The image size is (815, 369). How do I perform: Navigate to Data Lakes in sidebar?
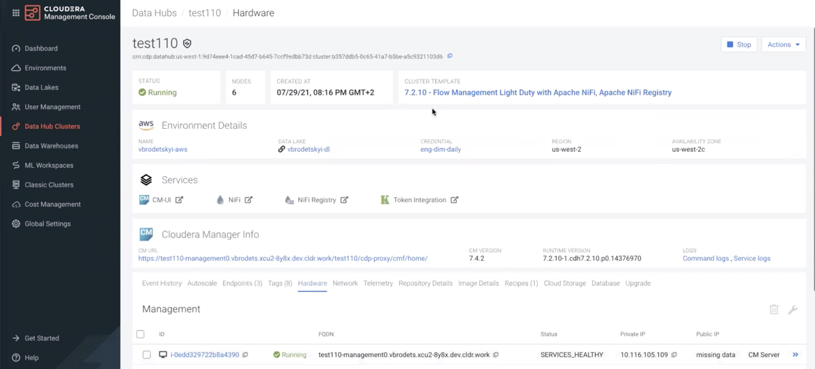click(41, 88)
